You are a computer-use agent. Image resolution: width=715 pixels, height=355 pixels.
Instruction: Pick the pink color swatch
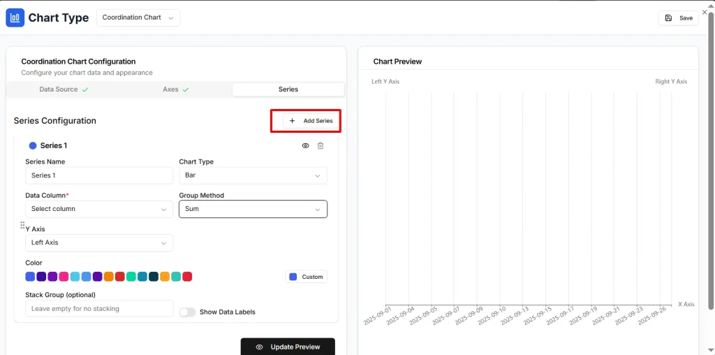click(64, 277)
